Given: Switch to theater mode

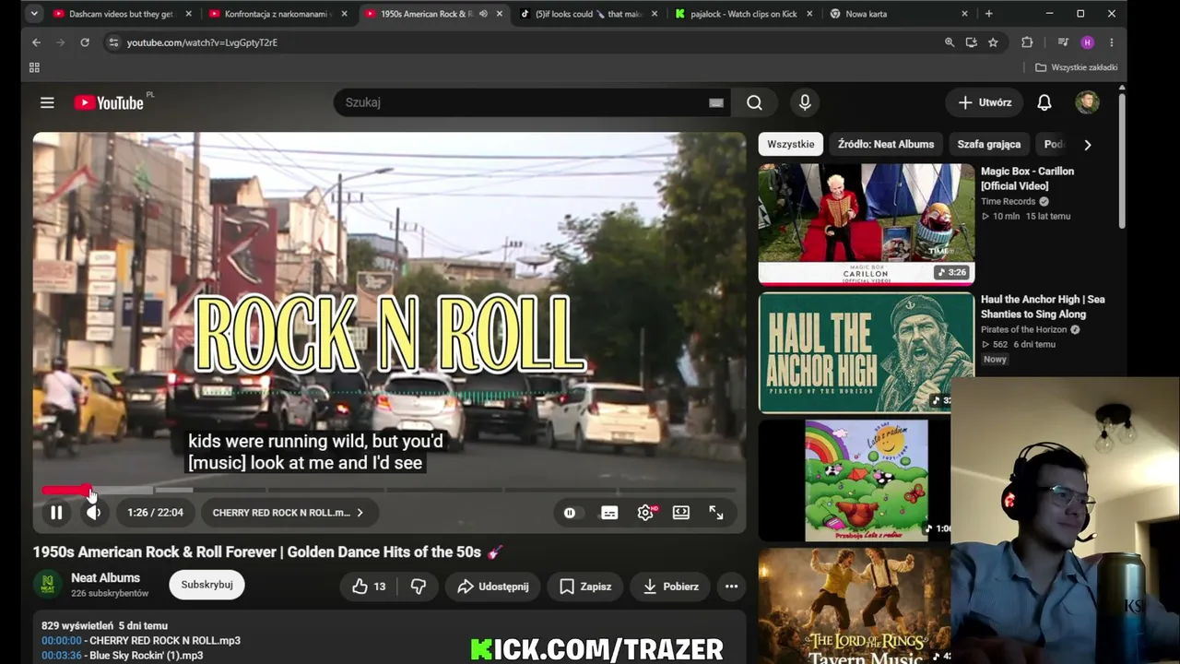Looking at the screenshot, I should click(681, 513).
